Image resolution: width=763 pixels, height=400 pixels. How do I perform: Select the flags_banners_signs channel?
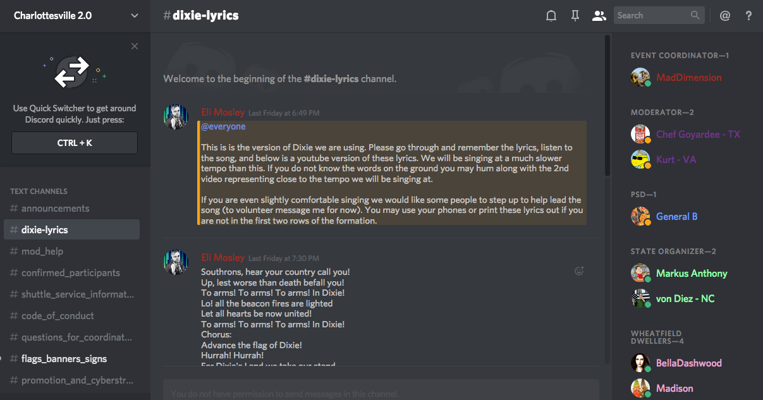pos(64,359)
